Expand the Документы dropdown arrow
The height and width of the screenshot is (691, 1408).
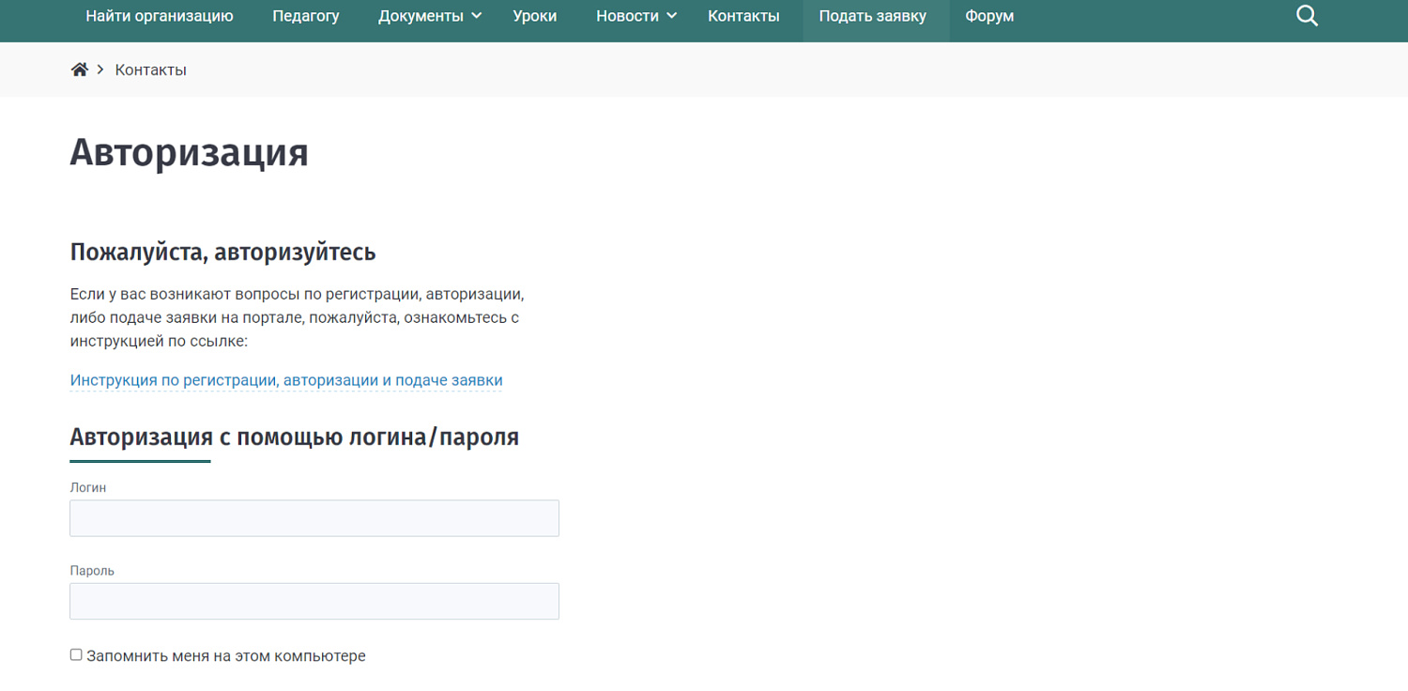(x=477, y=16)
